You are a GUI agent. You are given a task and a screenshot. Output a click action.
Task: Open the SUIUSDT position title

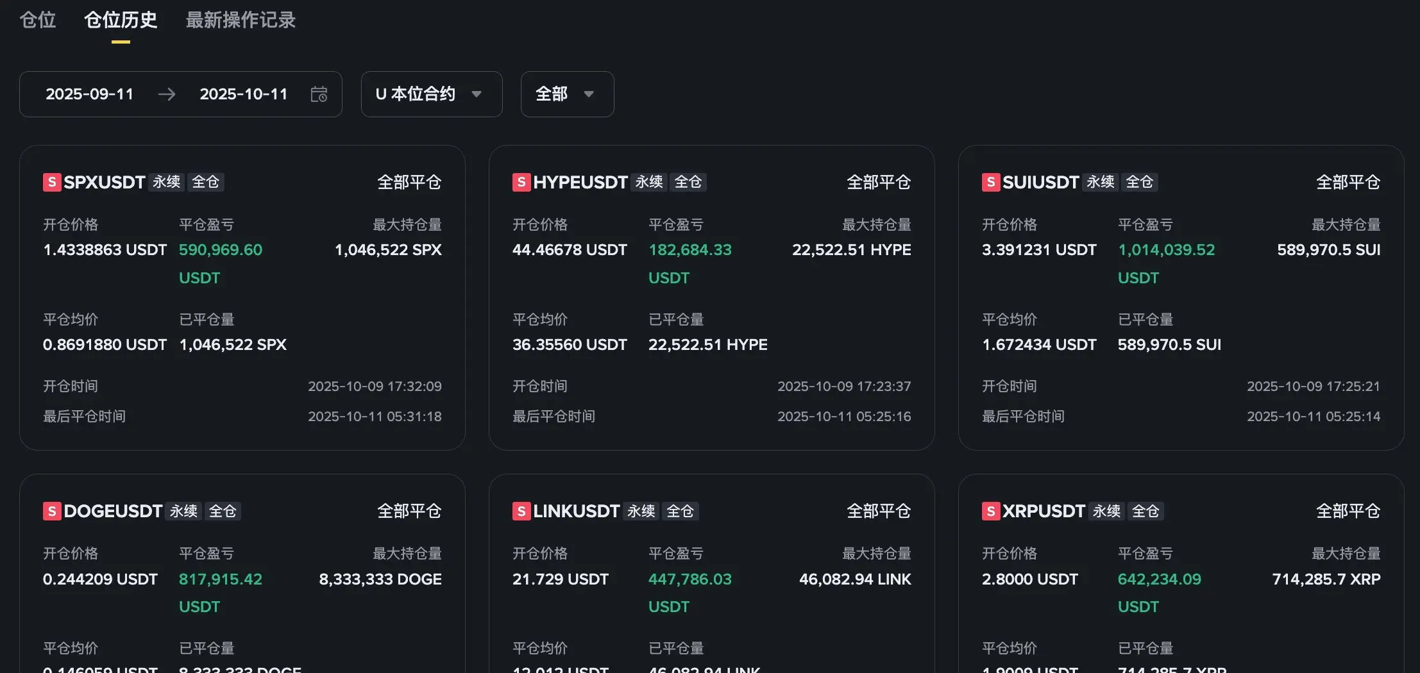coord(1041,182)
